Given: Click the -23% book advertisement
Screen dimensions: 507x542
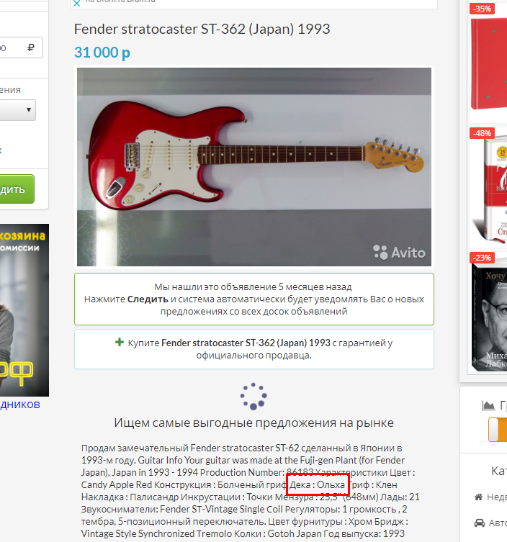Looking at the screenshot, I should pyautogui.click(x=488, y=312).
